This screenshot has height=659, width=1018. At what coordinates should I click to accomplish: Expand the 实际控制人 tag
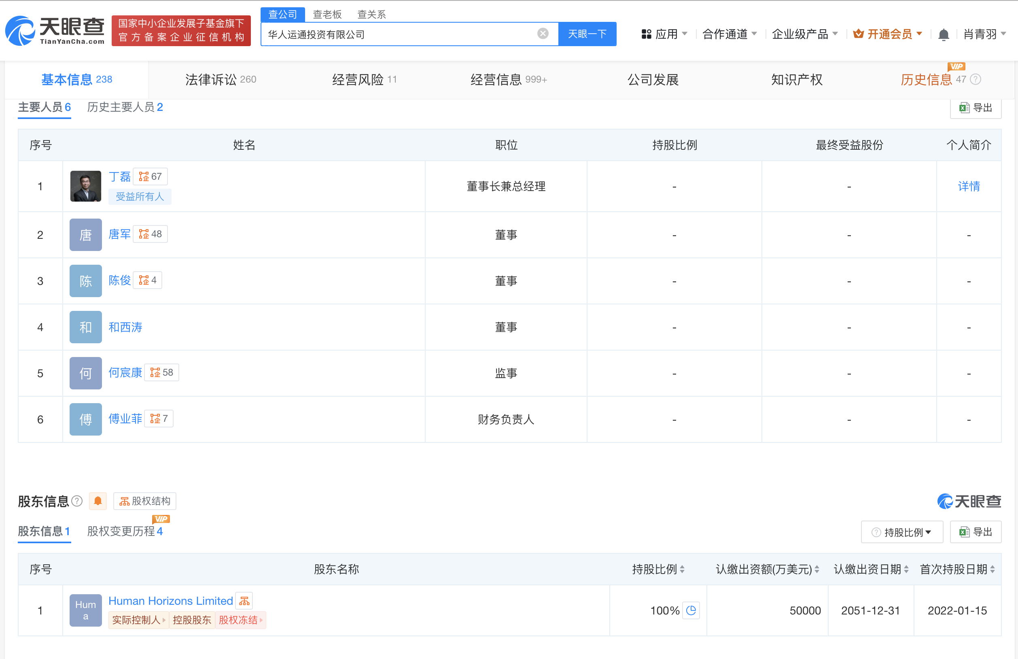pos(139,620)
